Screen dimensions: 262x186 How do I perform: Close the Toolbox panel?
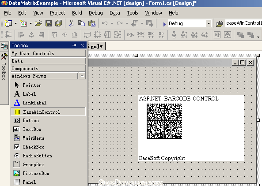pyautogui.click(x=82, y=45)
